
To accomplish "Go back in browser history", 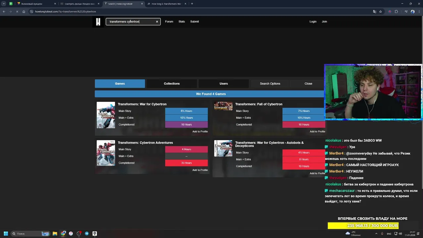I will point(4,12).
